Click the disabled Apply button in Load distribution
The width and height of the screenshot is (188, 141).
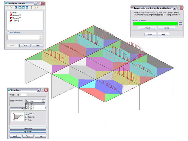tap(12, 45)
